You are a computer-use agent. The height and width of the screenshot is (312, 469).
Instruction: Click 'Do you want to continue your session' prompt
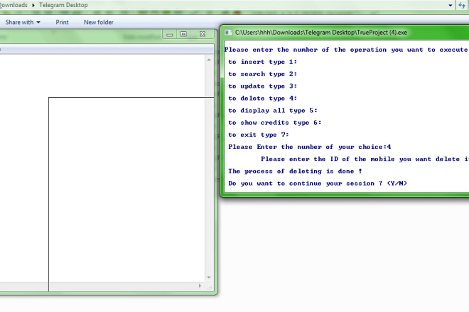(x=318, y=184)
